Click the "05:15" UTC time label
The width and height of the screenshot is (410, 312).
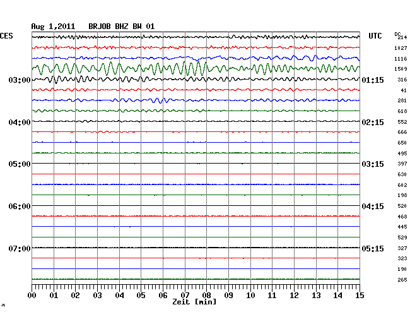(373, 248)
